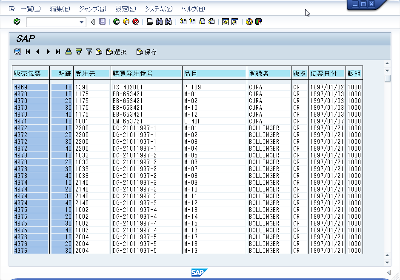Image resolution: width=400 pixels, height=280 pixels.
Task: Click the Find binoculars icon
Action: [159, 22]
